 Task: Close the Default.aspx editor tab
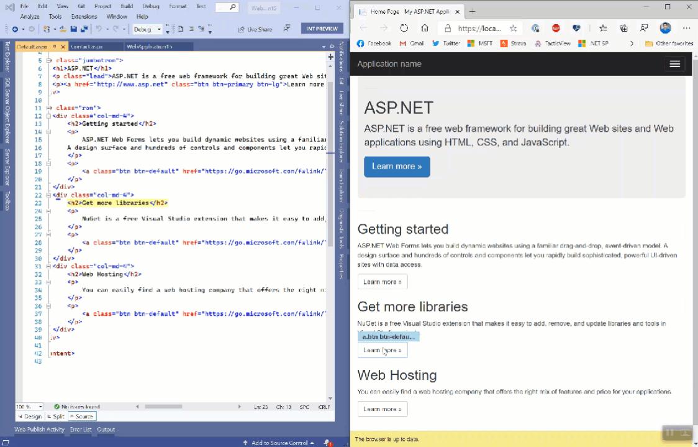[x=62, y=47]
